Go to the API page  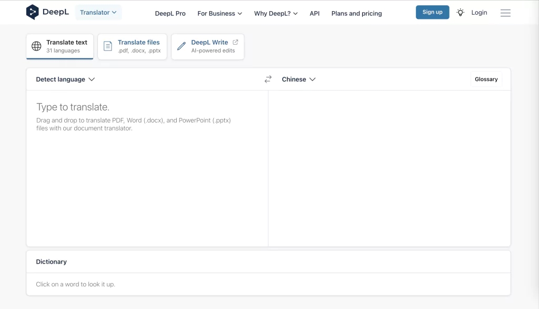[x=314, y=13]
